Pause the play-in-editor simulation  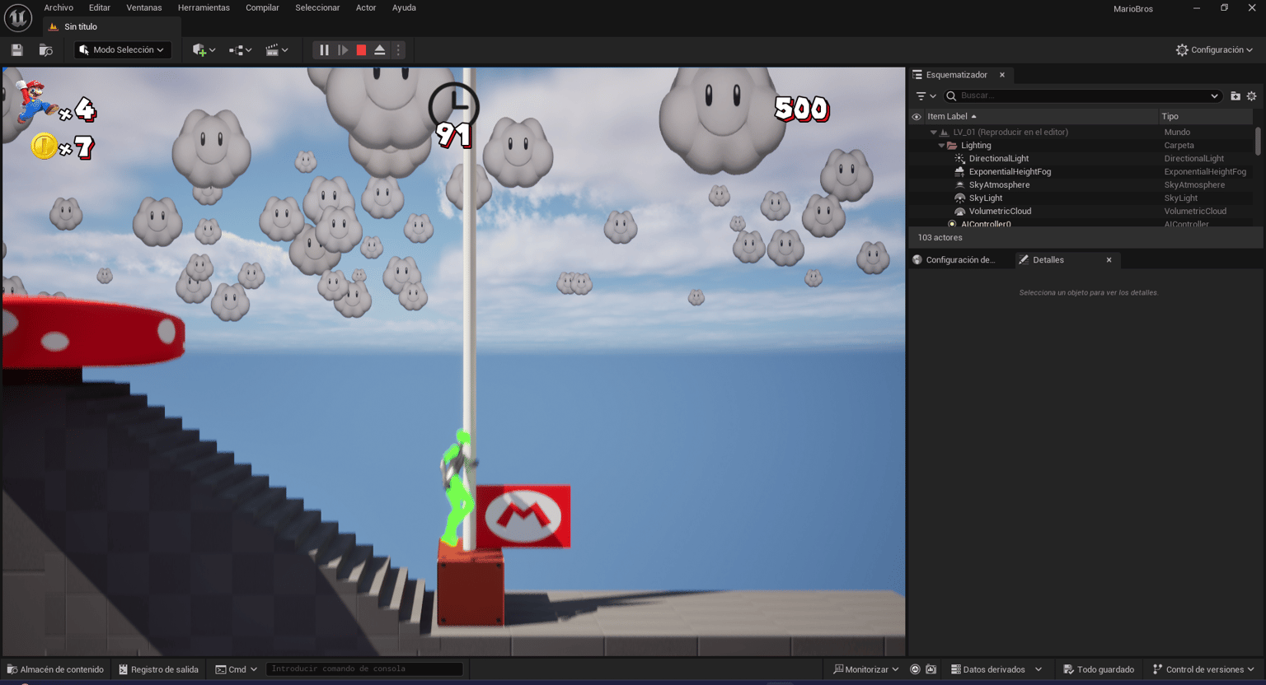pyautogui.click(x=324, y=50)
